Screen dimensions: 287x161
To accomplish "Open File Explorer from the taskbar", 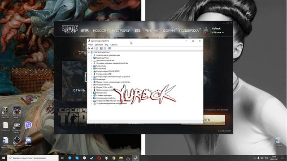I will (121, 158).
